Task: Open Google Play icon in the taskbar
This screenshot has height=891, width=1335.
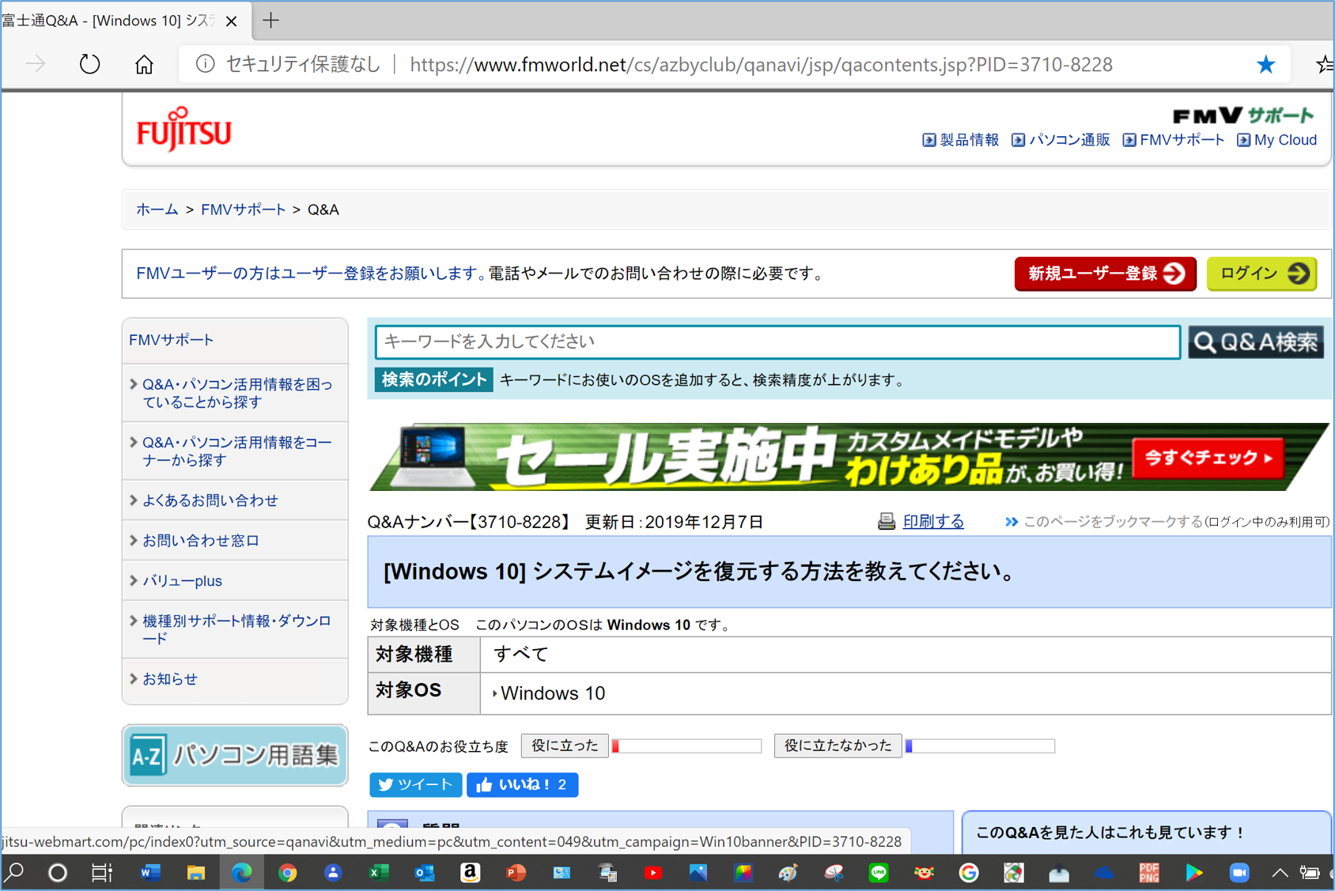Action: pos(1194,873)
